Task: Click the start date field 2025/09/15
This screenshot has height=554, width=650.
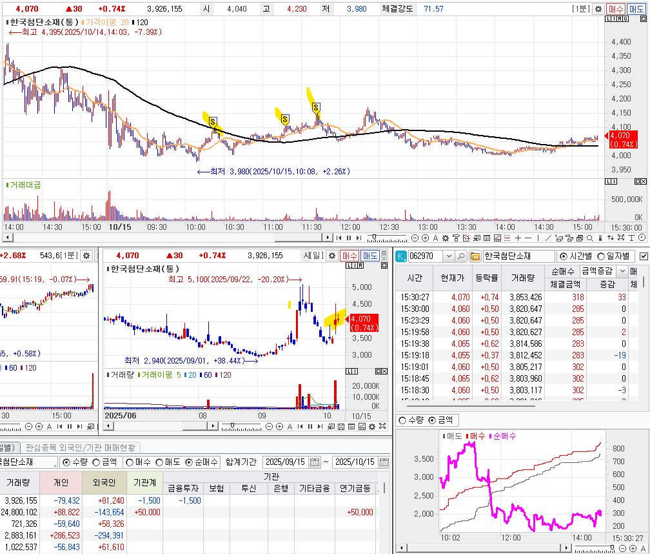Action: pos(285,462)
